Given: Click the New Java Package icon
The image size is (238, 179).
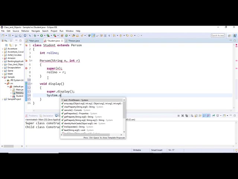Looking at the screenshot, I should (62, 36).
